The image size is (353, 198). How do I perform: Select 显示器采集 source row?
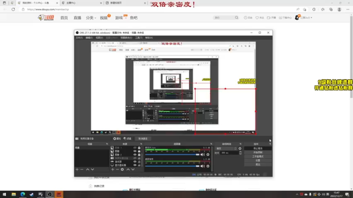click(x=126, y=165)
